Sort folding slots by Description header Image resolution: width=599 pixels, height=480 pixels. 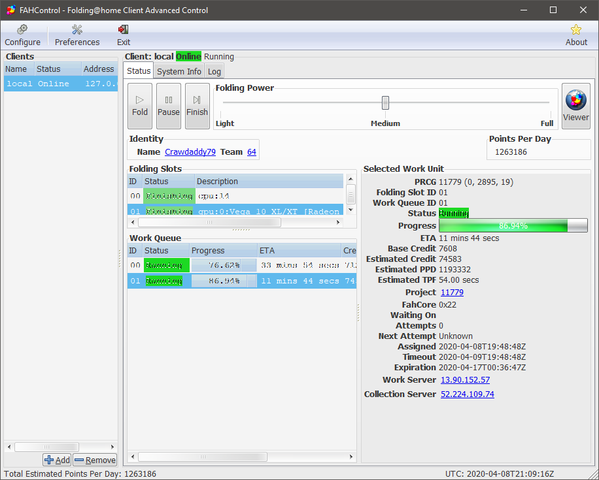point(269,182)
